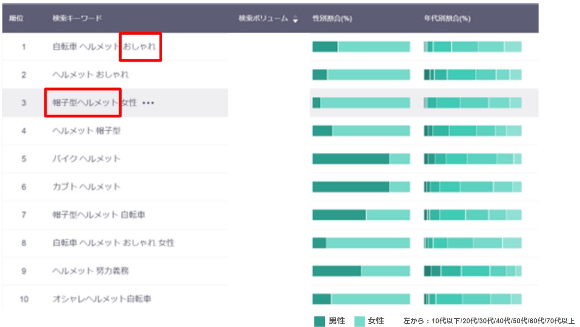
Task: Sort by 検索ボリューム arrow icon
Action: point(295,19)
